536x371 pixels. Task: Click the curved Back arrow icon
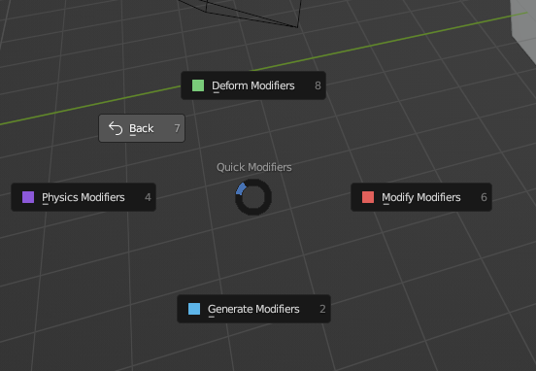tap(116, 128)
